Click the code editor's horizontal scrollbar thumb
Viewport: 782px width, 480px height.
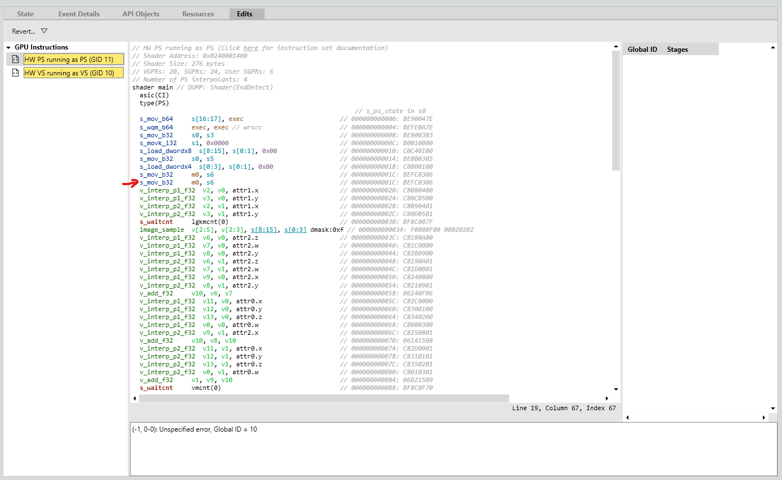click(323, 398)
